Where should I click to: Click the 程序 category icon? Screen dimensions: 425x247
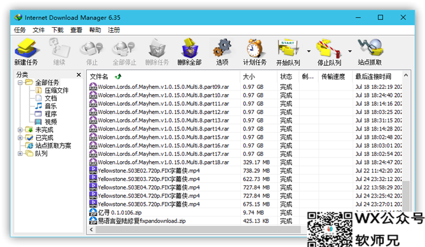[x=38, y=114]
